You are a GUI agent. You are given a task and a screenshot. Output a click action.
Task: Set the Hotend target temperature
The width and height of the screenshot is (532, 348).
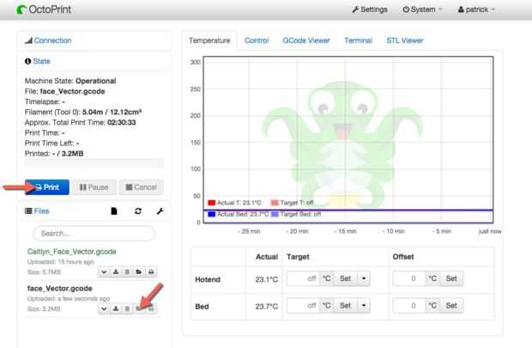coord(345,278)
